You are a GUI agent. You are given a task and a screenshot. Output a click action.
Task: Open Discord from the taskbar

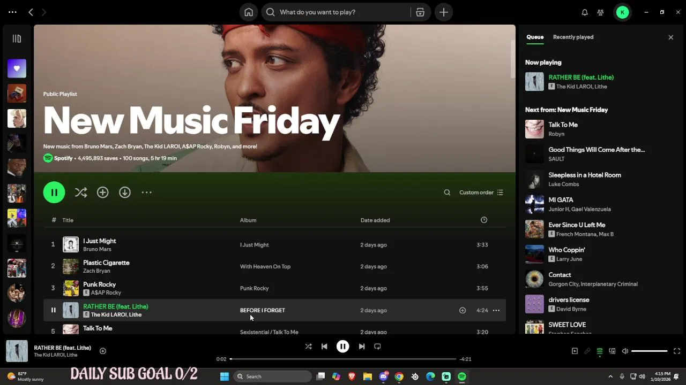383,376
